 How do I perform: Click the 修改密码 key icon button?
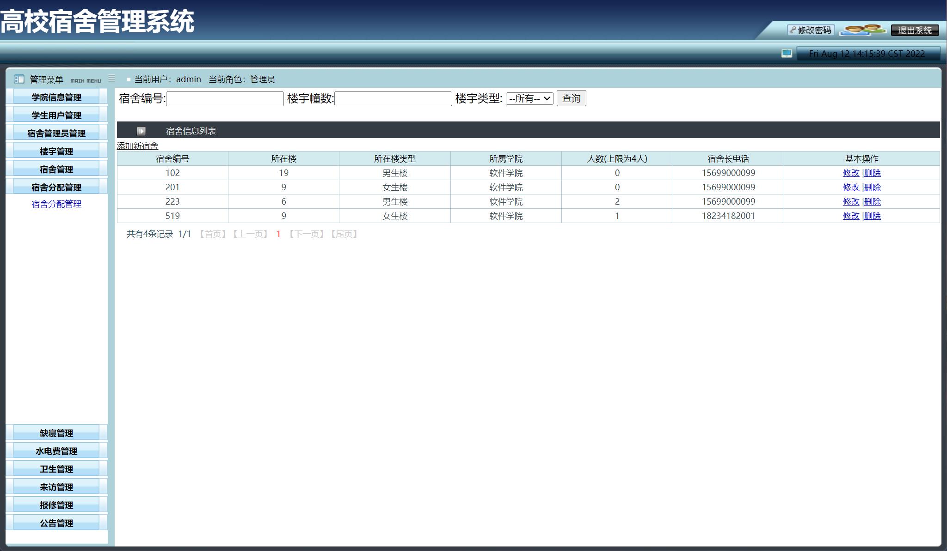click(x=811, y=30)
